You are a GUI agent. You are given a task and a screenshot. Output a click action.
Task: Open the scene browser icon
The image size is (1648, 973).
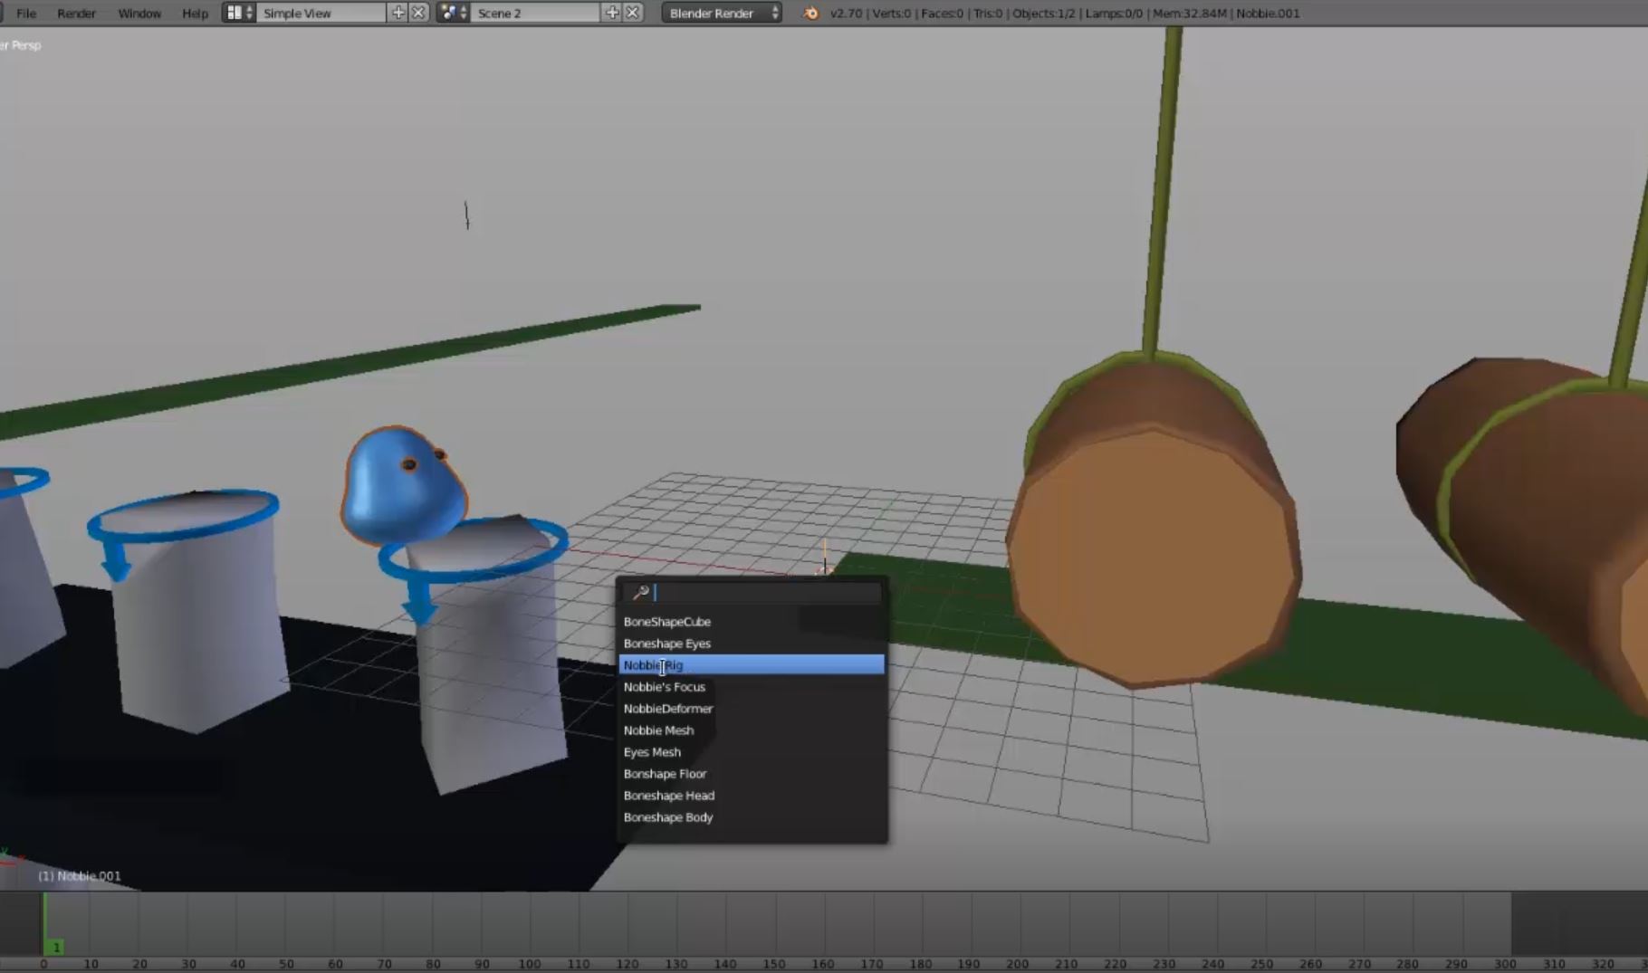tap(452, 13)
